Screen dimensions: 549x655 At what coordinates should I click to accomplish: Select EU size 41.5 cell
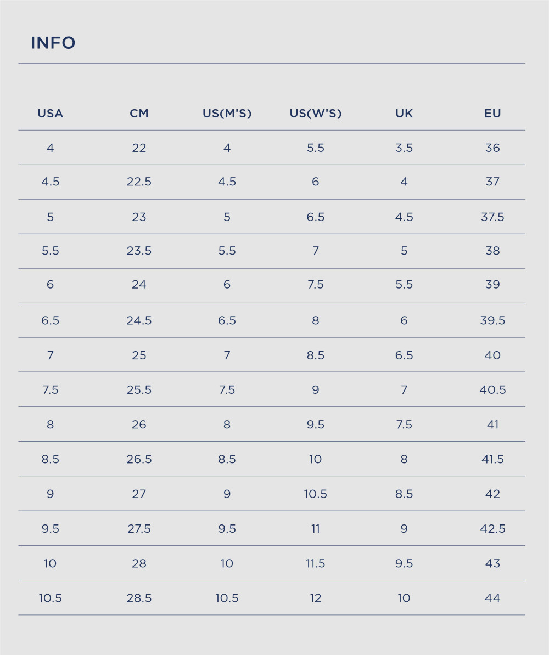point(492,459)
